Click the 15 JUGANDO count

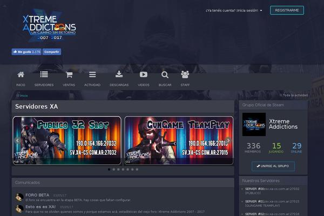[x=276, y=147]
